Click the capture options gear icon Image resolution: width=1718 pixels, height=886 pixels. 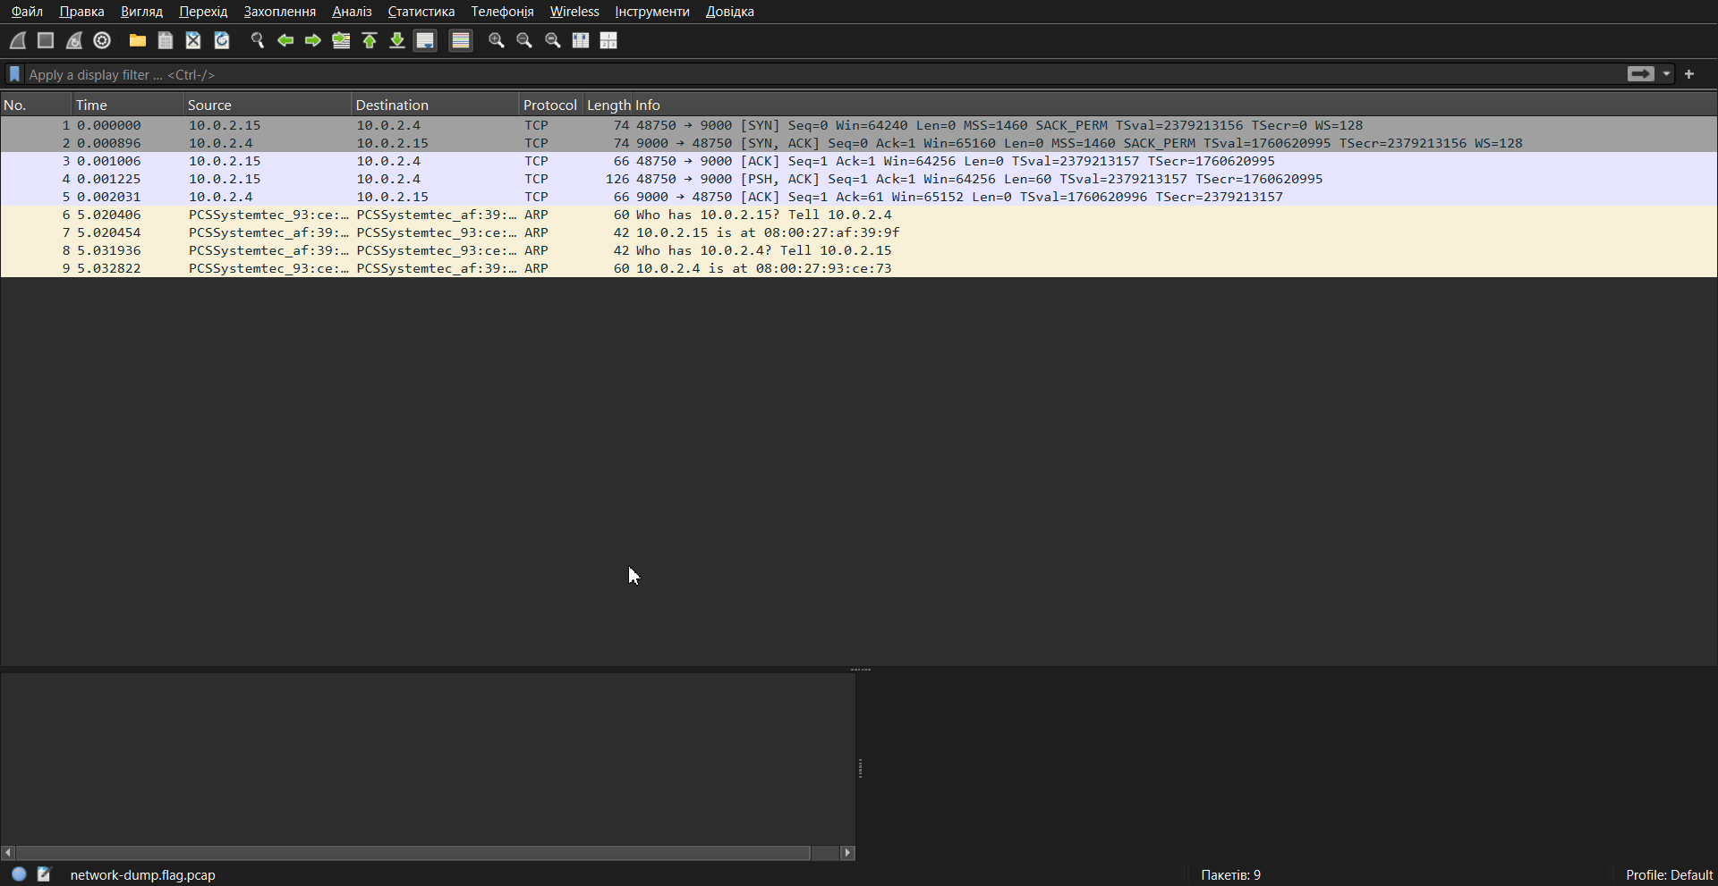tap(102, 40)
